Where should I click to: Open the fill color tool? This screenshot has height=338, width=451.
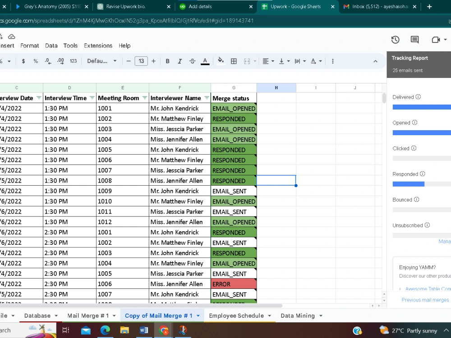click(221, 61)
